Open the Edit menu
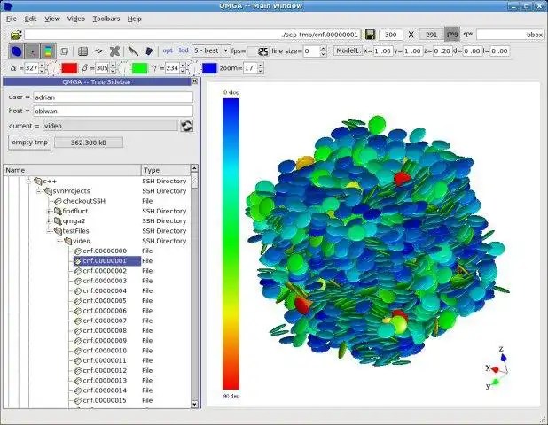 click(x=30, y=19)
